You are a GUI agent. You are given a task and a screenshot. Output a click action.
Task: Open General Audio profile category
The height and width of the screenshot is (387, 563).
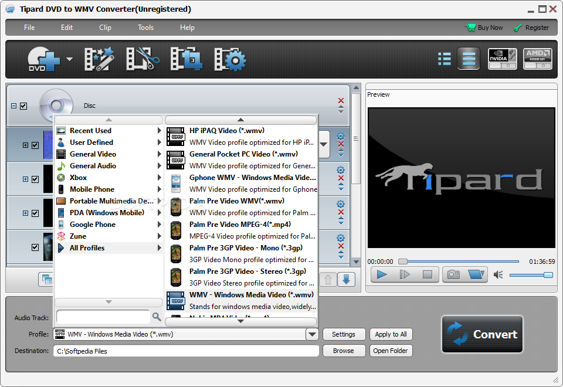(x=109, y=166)
